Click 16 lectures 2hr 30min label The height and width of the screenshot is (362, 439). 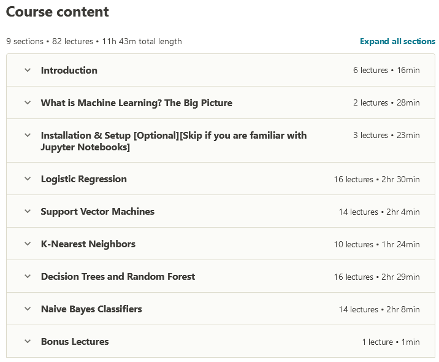pyautogui.click(x=376, y=179)
